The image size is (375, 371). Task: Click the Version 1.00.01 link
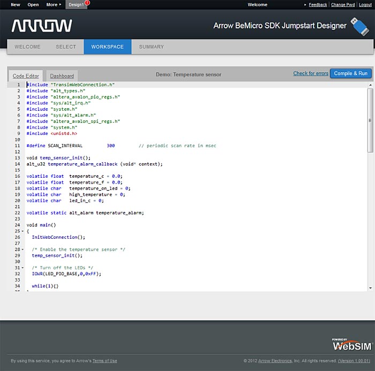pos(354,361)
